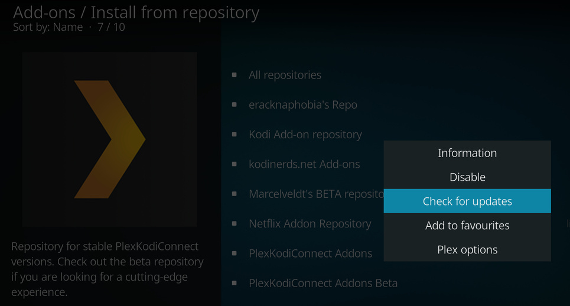Click the bullet icon beside PlexKodiConnect Addons Beta
Screen dimensions: 570x306
(x=234, y=283)
